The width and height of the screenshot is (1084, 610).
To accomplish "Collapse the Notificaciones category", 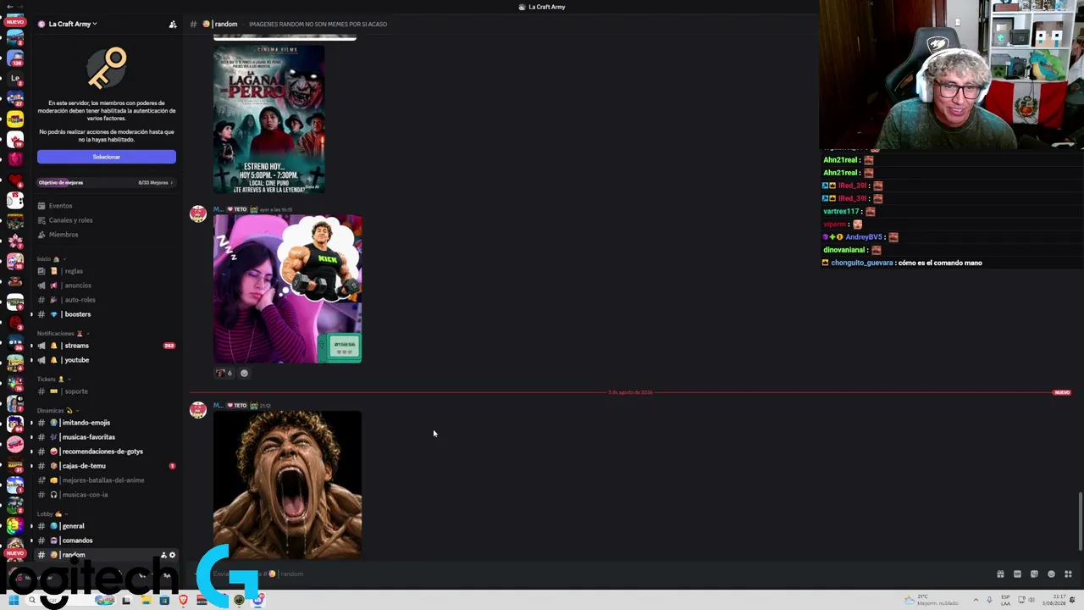I will click(x=64, y=333).
